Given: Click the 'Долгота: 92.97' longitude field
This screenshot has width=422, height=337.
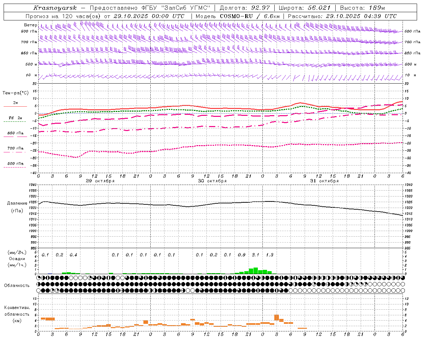Looking at the screenshot, I should [245, 8].
